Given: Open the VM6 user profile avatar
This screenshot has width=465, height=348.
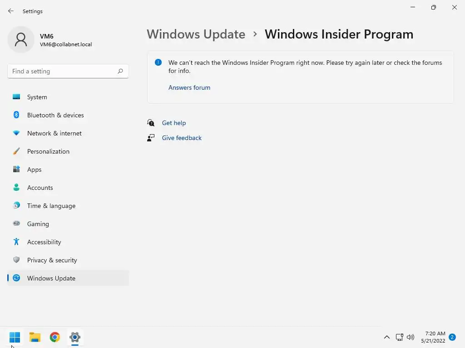Looking at the screenshot, I should tap(21, 39).
